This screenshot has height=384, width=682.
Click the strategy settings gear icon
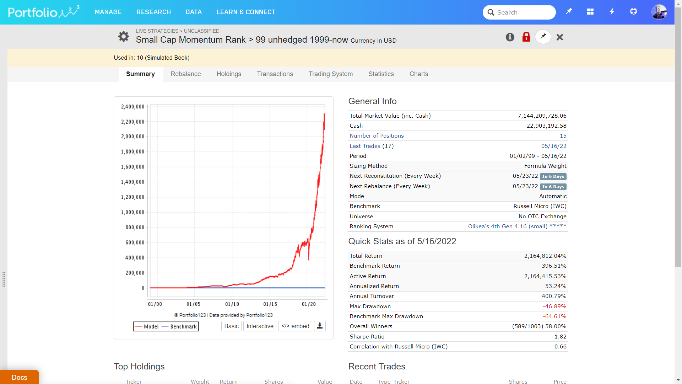click(x=123, y=37)
